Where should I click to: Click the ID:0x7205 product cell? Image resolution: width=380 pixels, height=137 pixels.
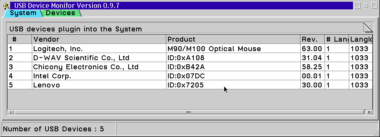click(233, 85)
